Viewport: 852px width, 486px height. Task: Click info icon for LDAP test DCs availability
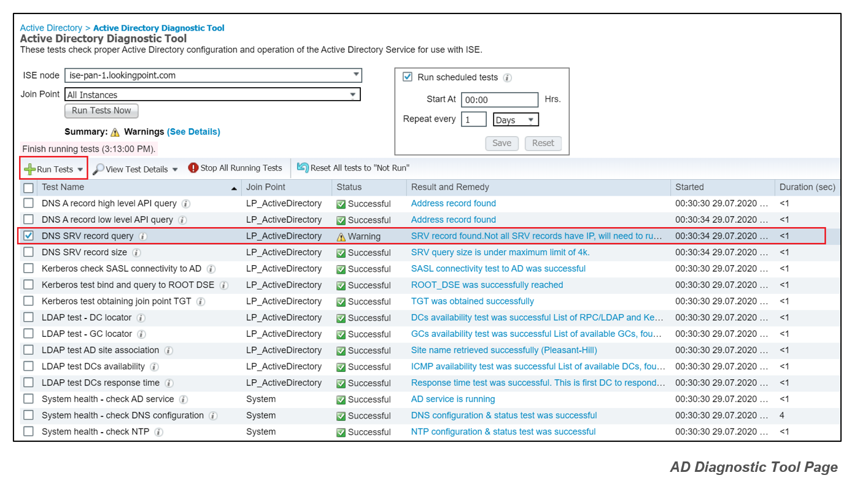click(x=154, y=367)
